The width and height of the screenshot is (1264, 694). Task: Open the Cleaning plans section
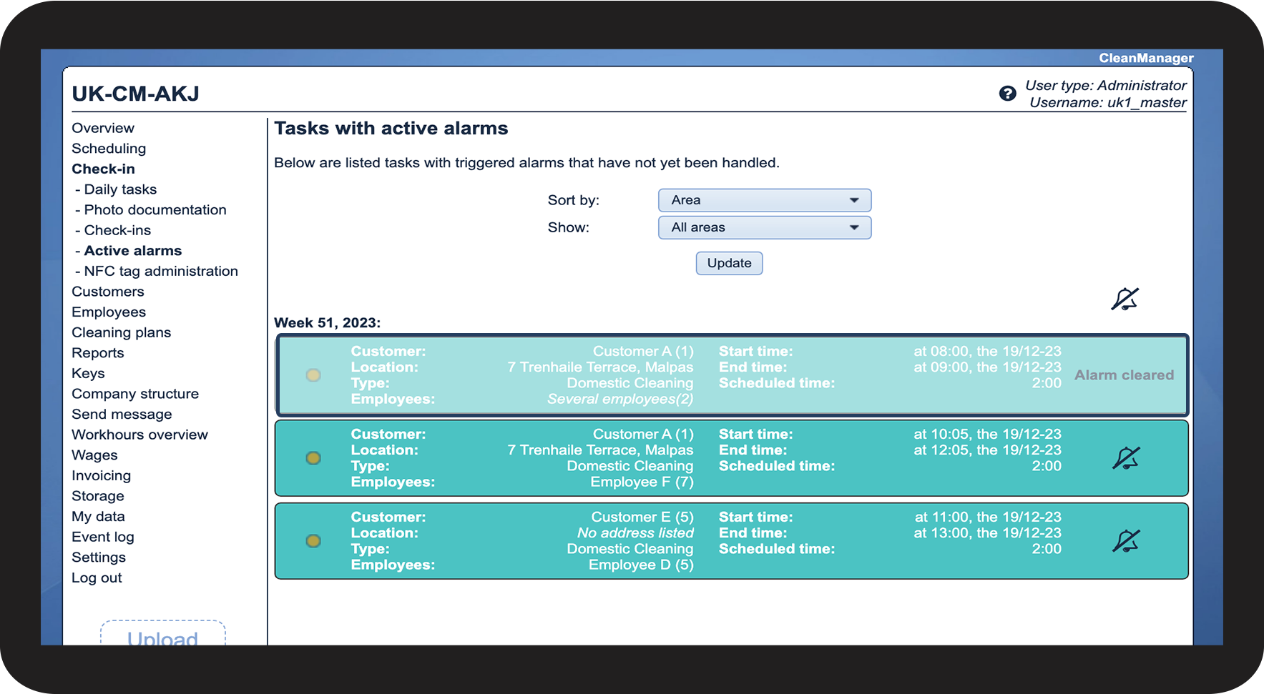[121, 332]
